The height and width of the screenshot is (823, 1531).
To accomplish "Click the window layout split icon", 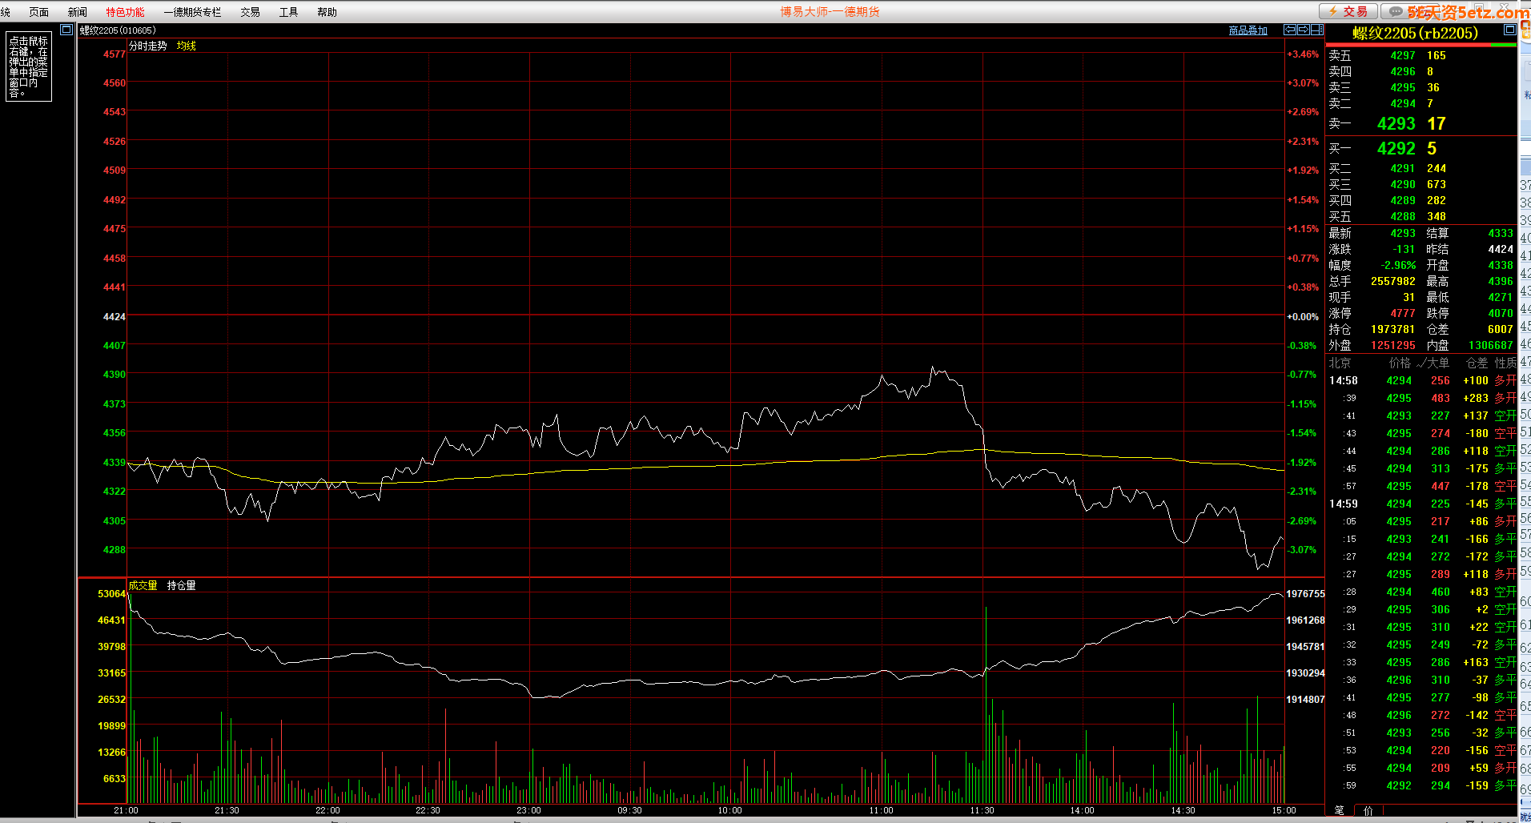I will coord(1316,30).
